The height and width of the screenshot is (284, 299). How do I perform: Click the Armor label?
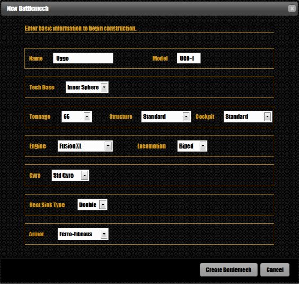(37, 234)
